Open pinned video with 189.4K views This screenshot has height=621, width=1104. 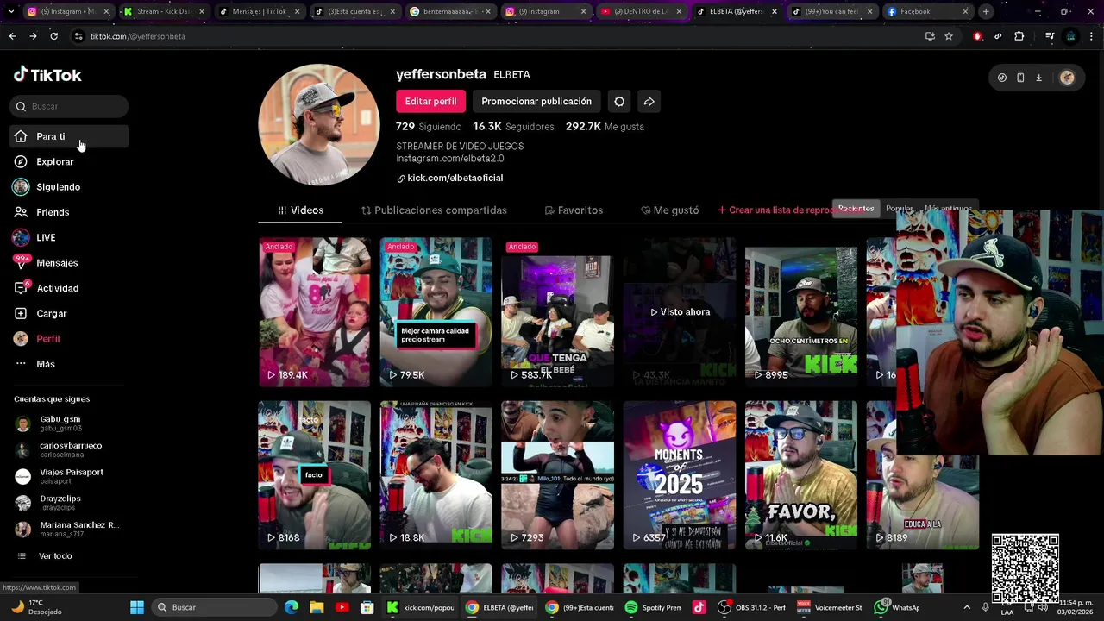tap(314, 312)
